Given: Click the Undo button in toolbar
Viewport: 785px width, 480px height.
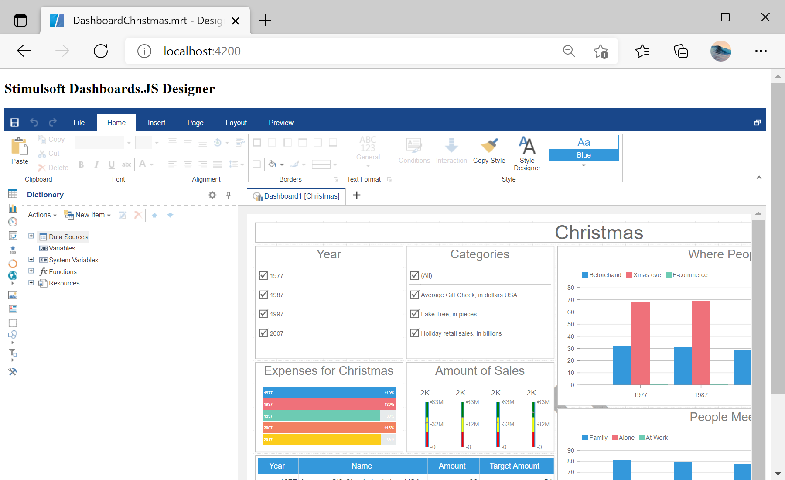Looking at the screenshot, I should [x=34, y=123].
